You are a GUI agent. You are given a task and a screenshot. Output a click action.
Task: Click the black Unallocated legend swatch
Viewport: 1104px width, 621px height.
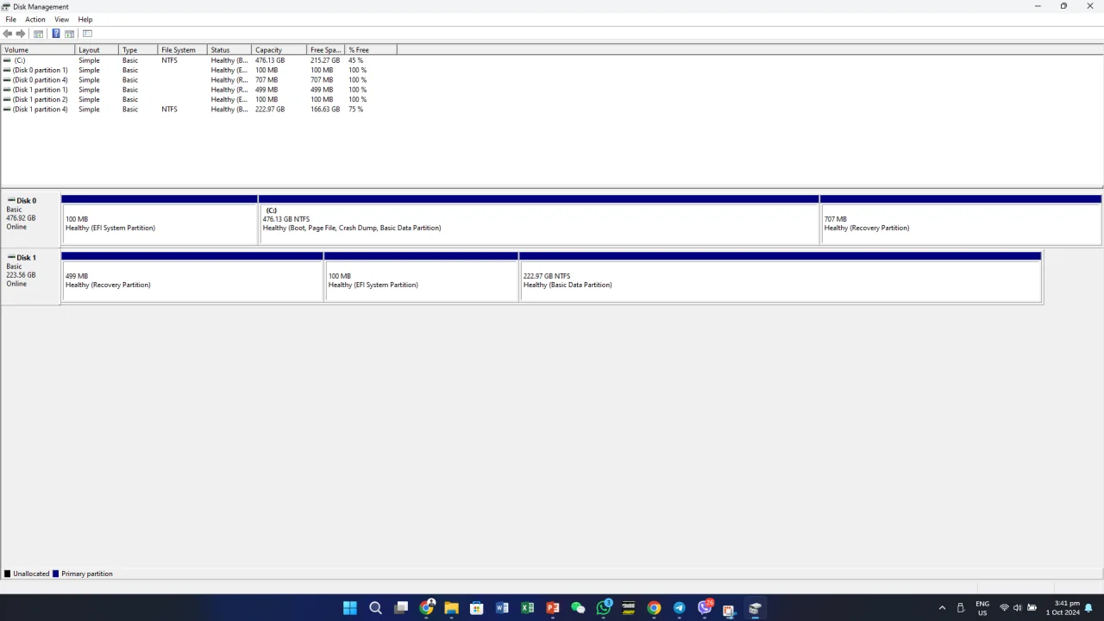(x=8, y=574)
